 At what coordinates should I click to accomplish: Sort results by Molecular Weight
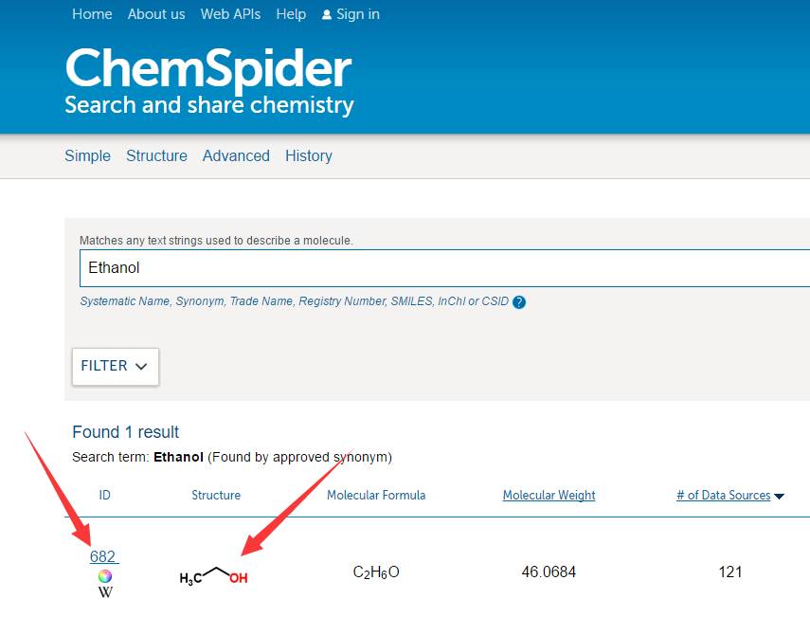[x=549, y=495]
